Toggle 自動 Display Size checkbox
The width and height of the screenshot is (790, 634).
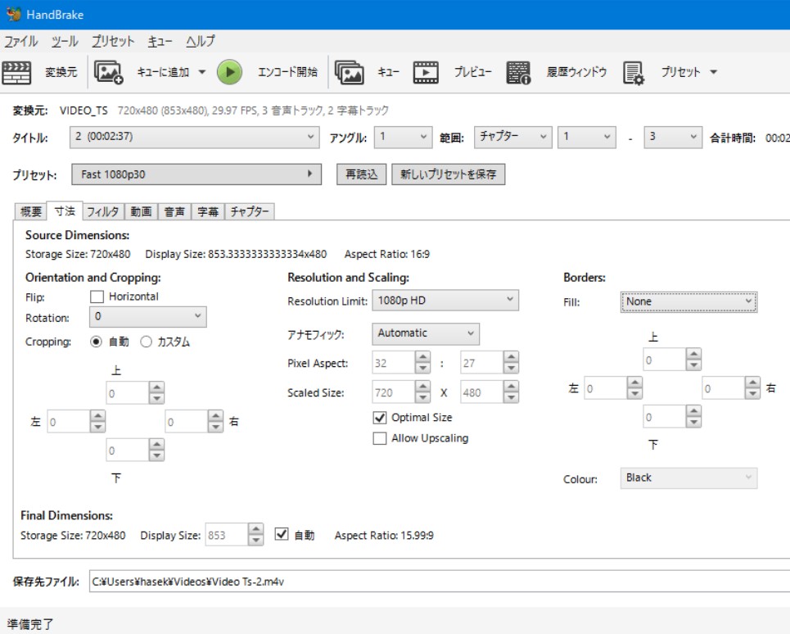pyautogui.click(x=282, y=534)
